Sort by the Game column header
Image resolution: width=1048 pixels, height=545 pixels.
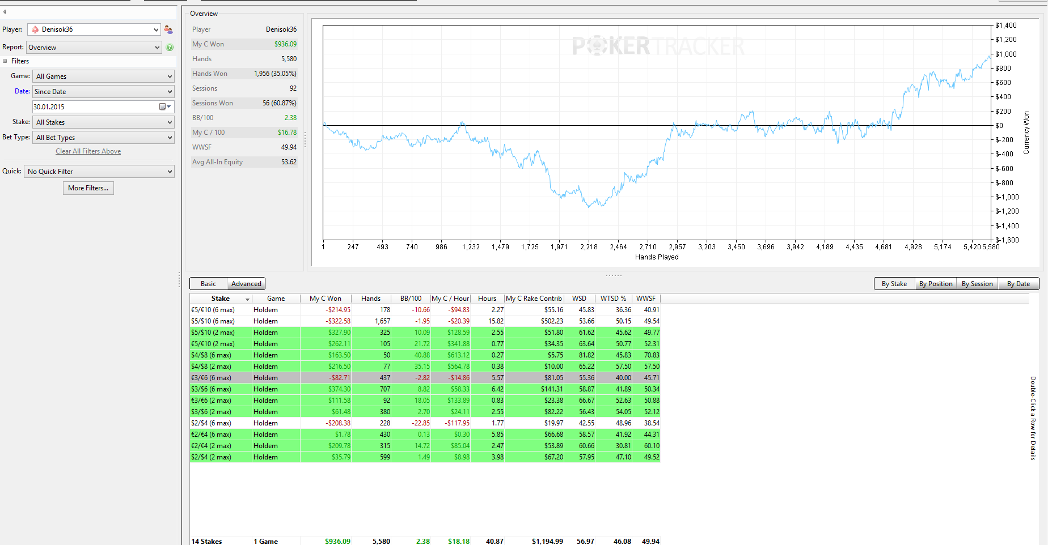276,299
